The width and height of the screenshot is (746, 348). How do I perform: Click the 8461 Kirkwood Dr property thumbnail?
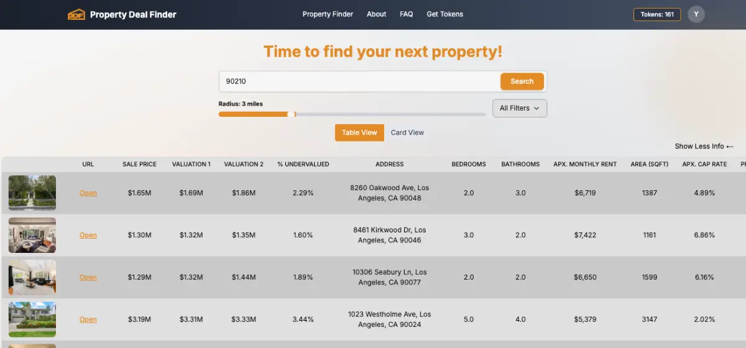(x=32, y=235)
